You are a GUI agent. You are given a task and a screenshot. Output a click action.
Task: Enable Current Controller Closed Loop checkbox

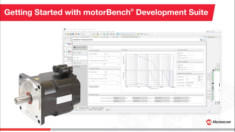tap(179, 58)
